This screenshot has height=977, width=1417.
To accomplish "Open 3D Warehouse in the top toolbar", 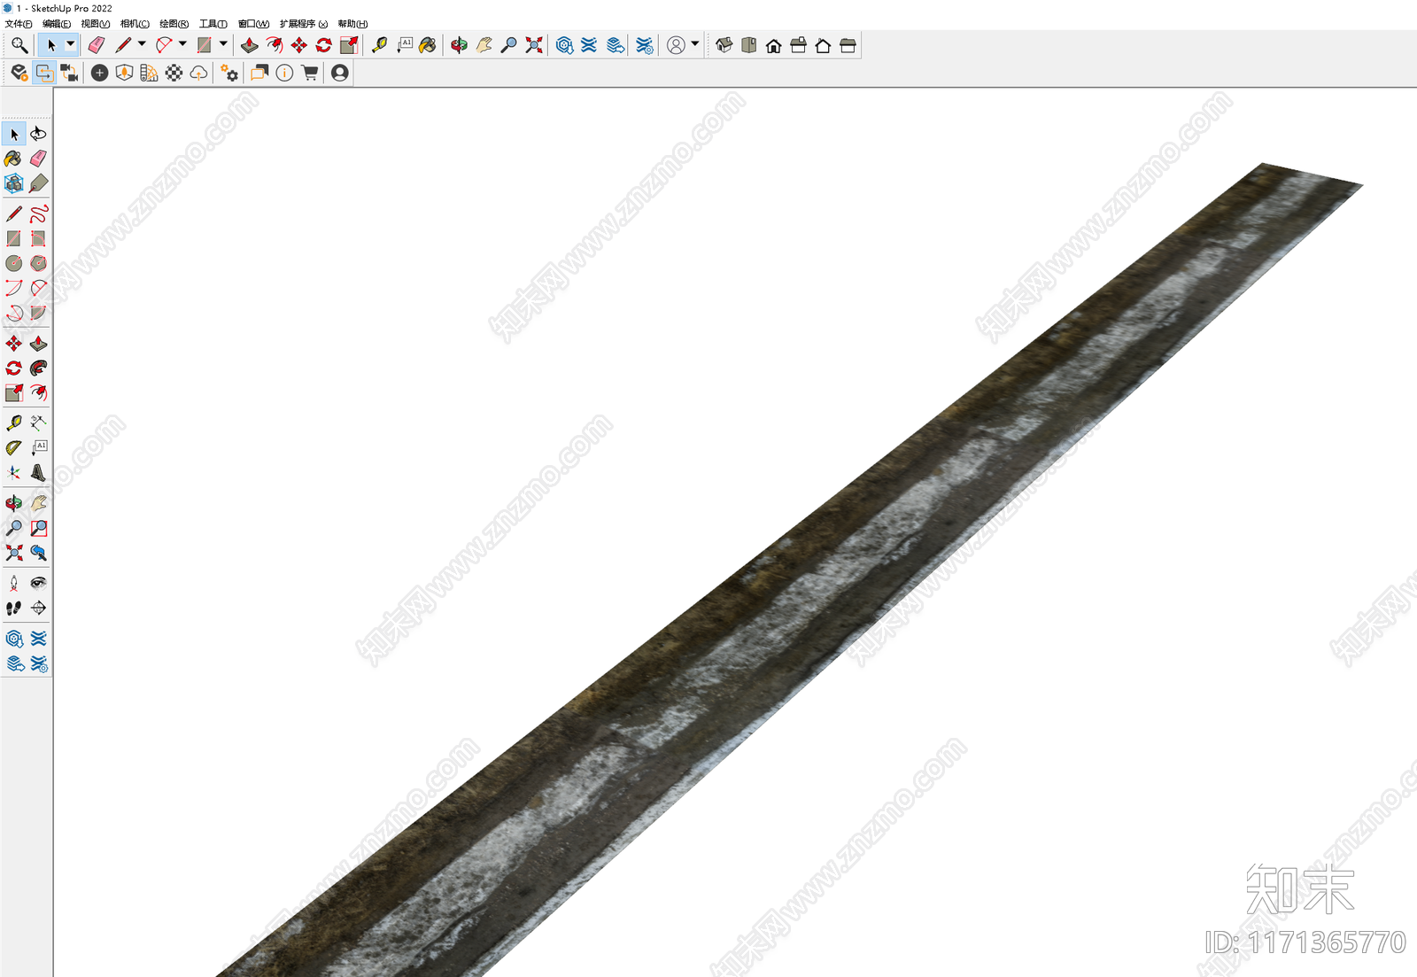I will pyautogui.click(x=564, y=45).
